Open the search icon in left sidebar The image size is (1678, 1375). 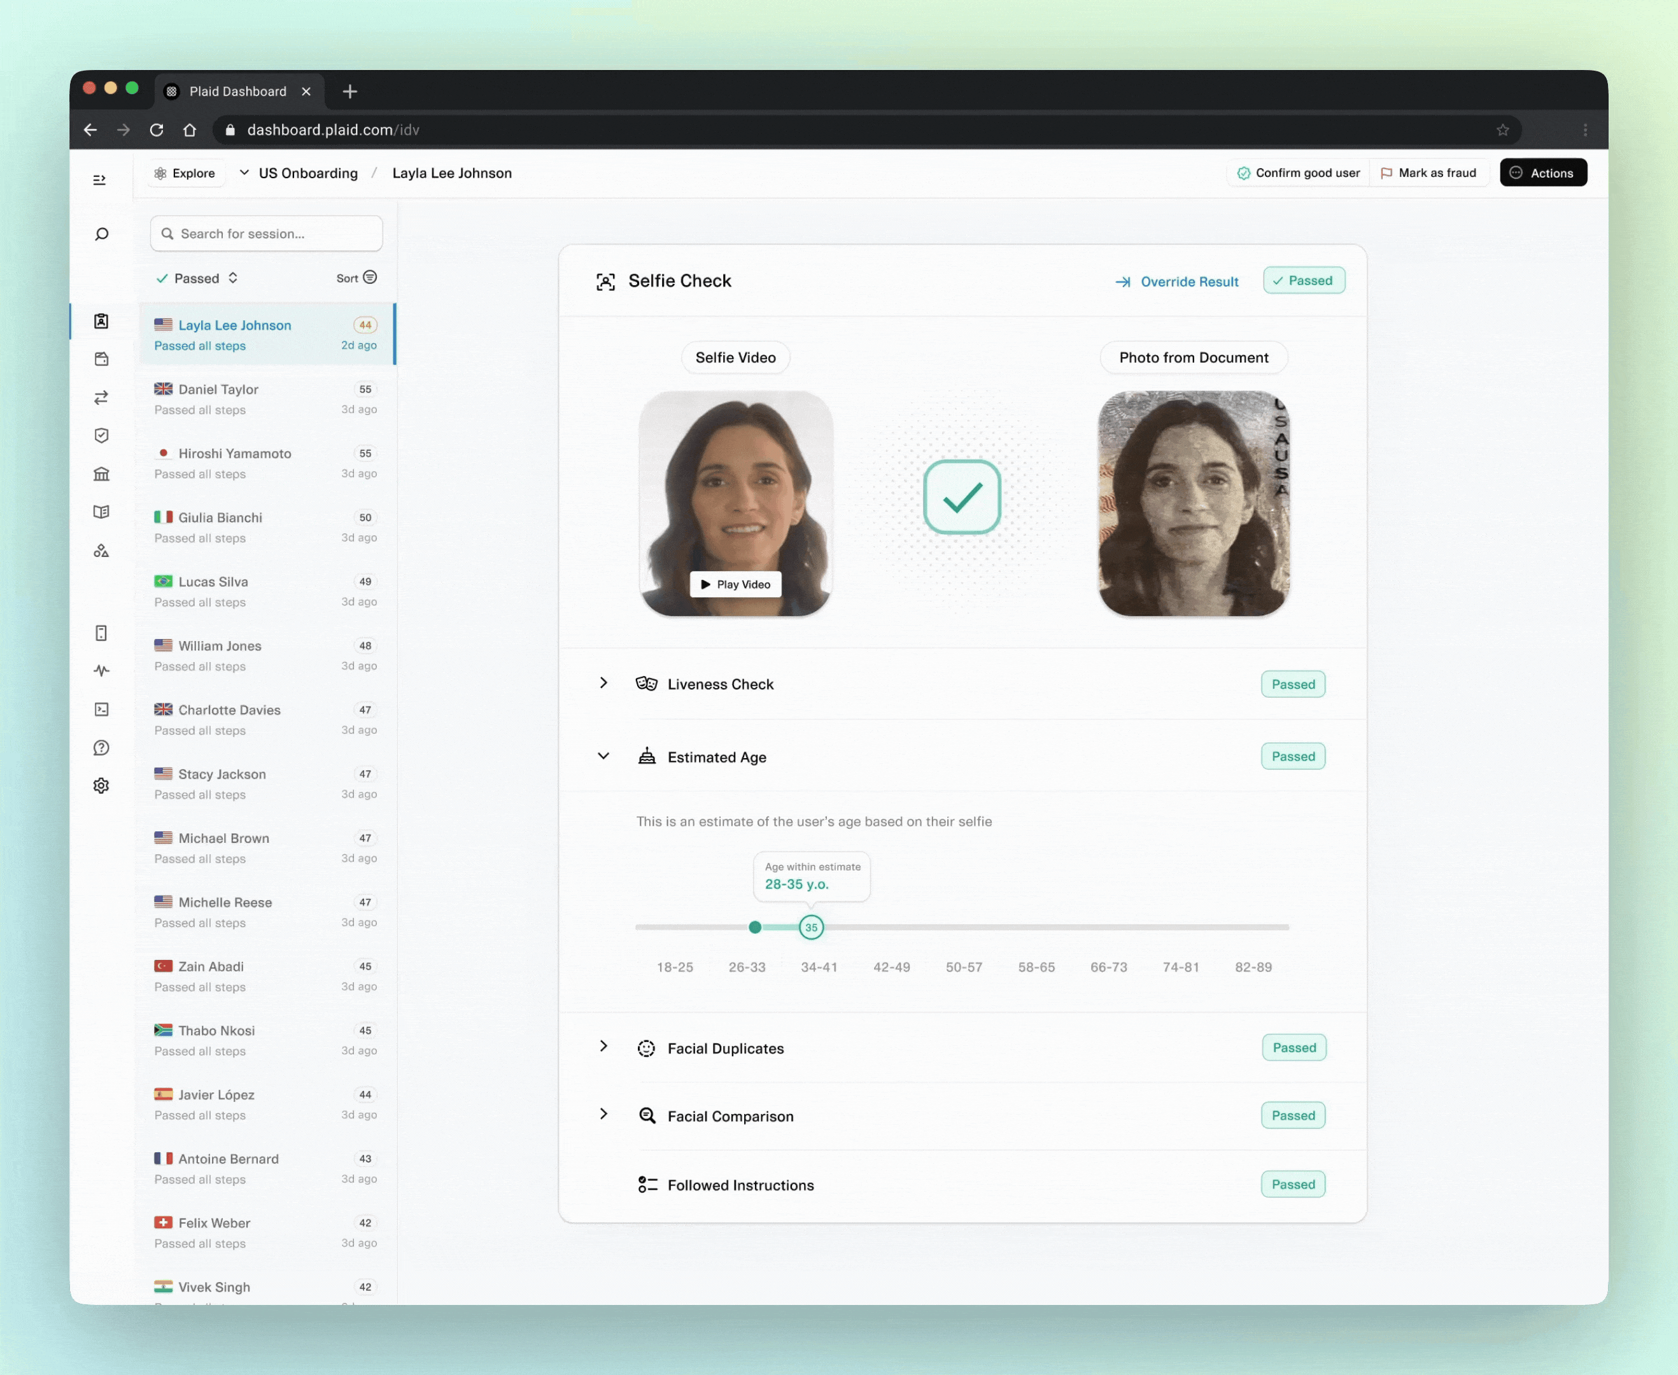coord(101,234)
